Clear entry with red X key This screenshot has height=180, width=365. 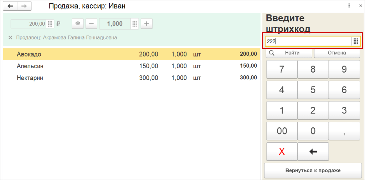pos(282,152)
